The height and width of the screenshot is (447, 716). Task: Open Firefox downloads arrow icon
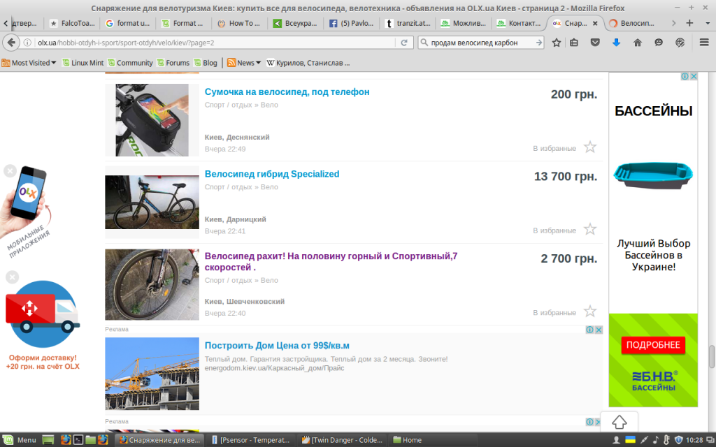pos(616,43)
